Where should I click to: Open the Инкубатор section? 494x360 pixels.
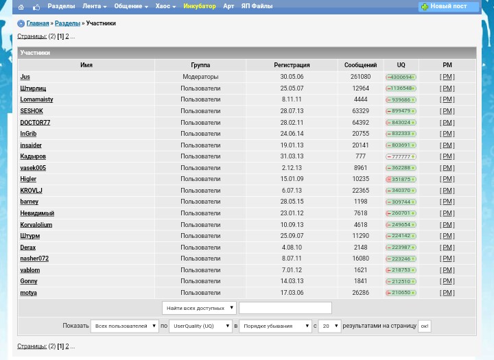[200, 6]
